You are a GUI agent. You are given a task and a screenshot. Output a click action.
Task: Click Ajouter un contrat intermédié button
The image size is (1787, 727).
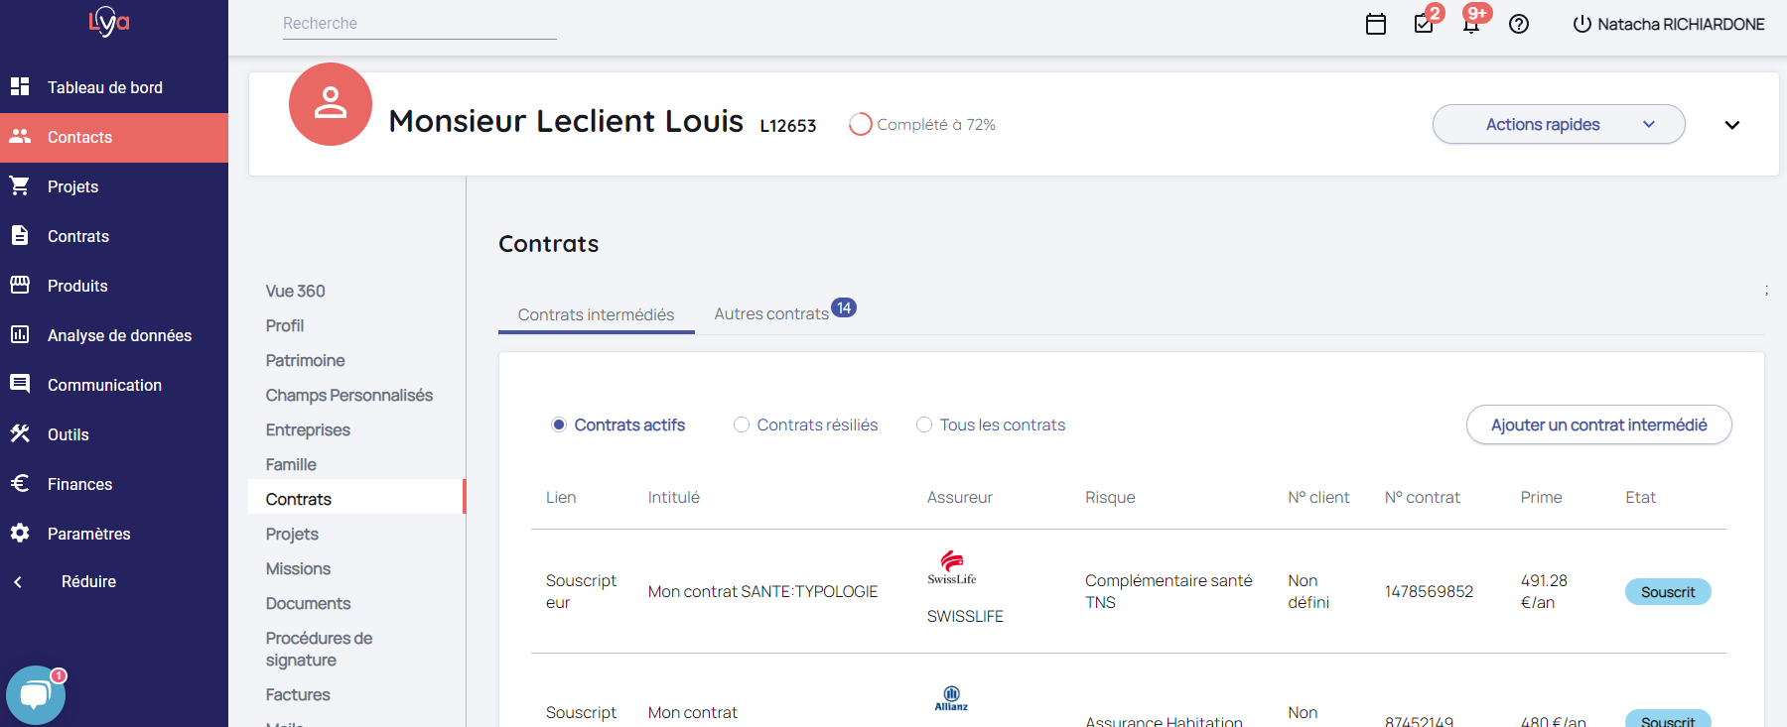pos(1598,425)
